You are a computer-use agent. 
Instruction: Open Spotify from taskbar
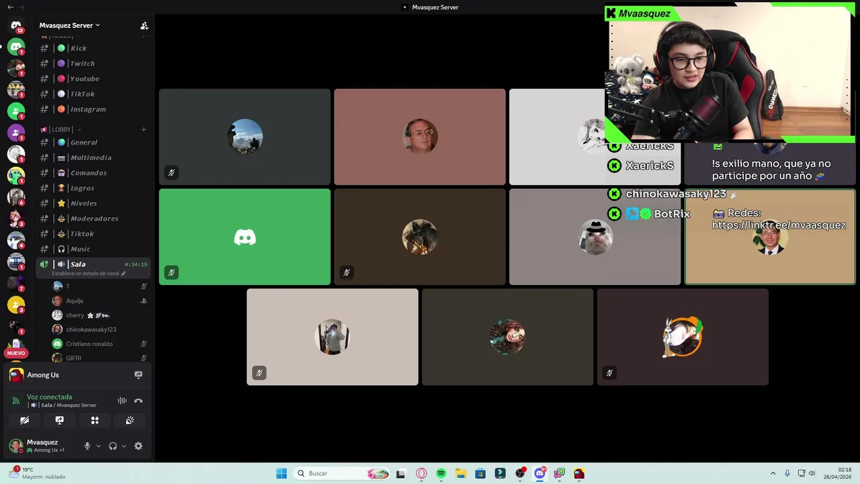click(x=441, y=473)
